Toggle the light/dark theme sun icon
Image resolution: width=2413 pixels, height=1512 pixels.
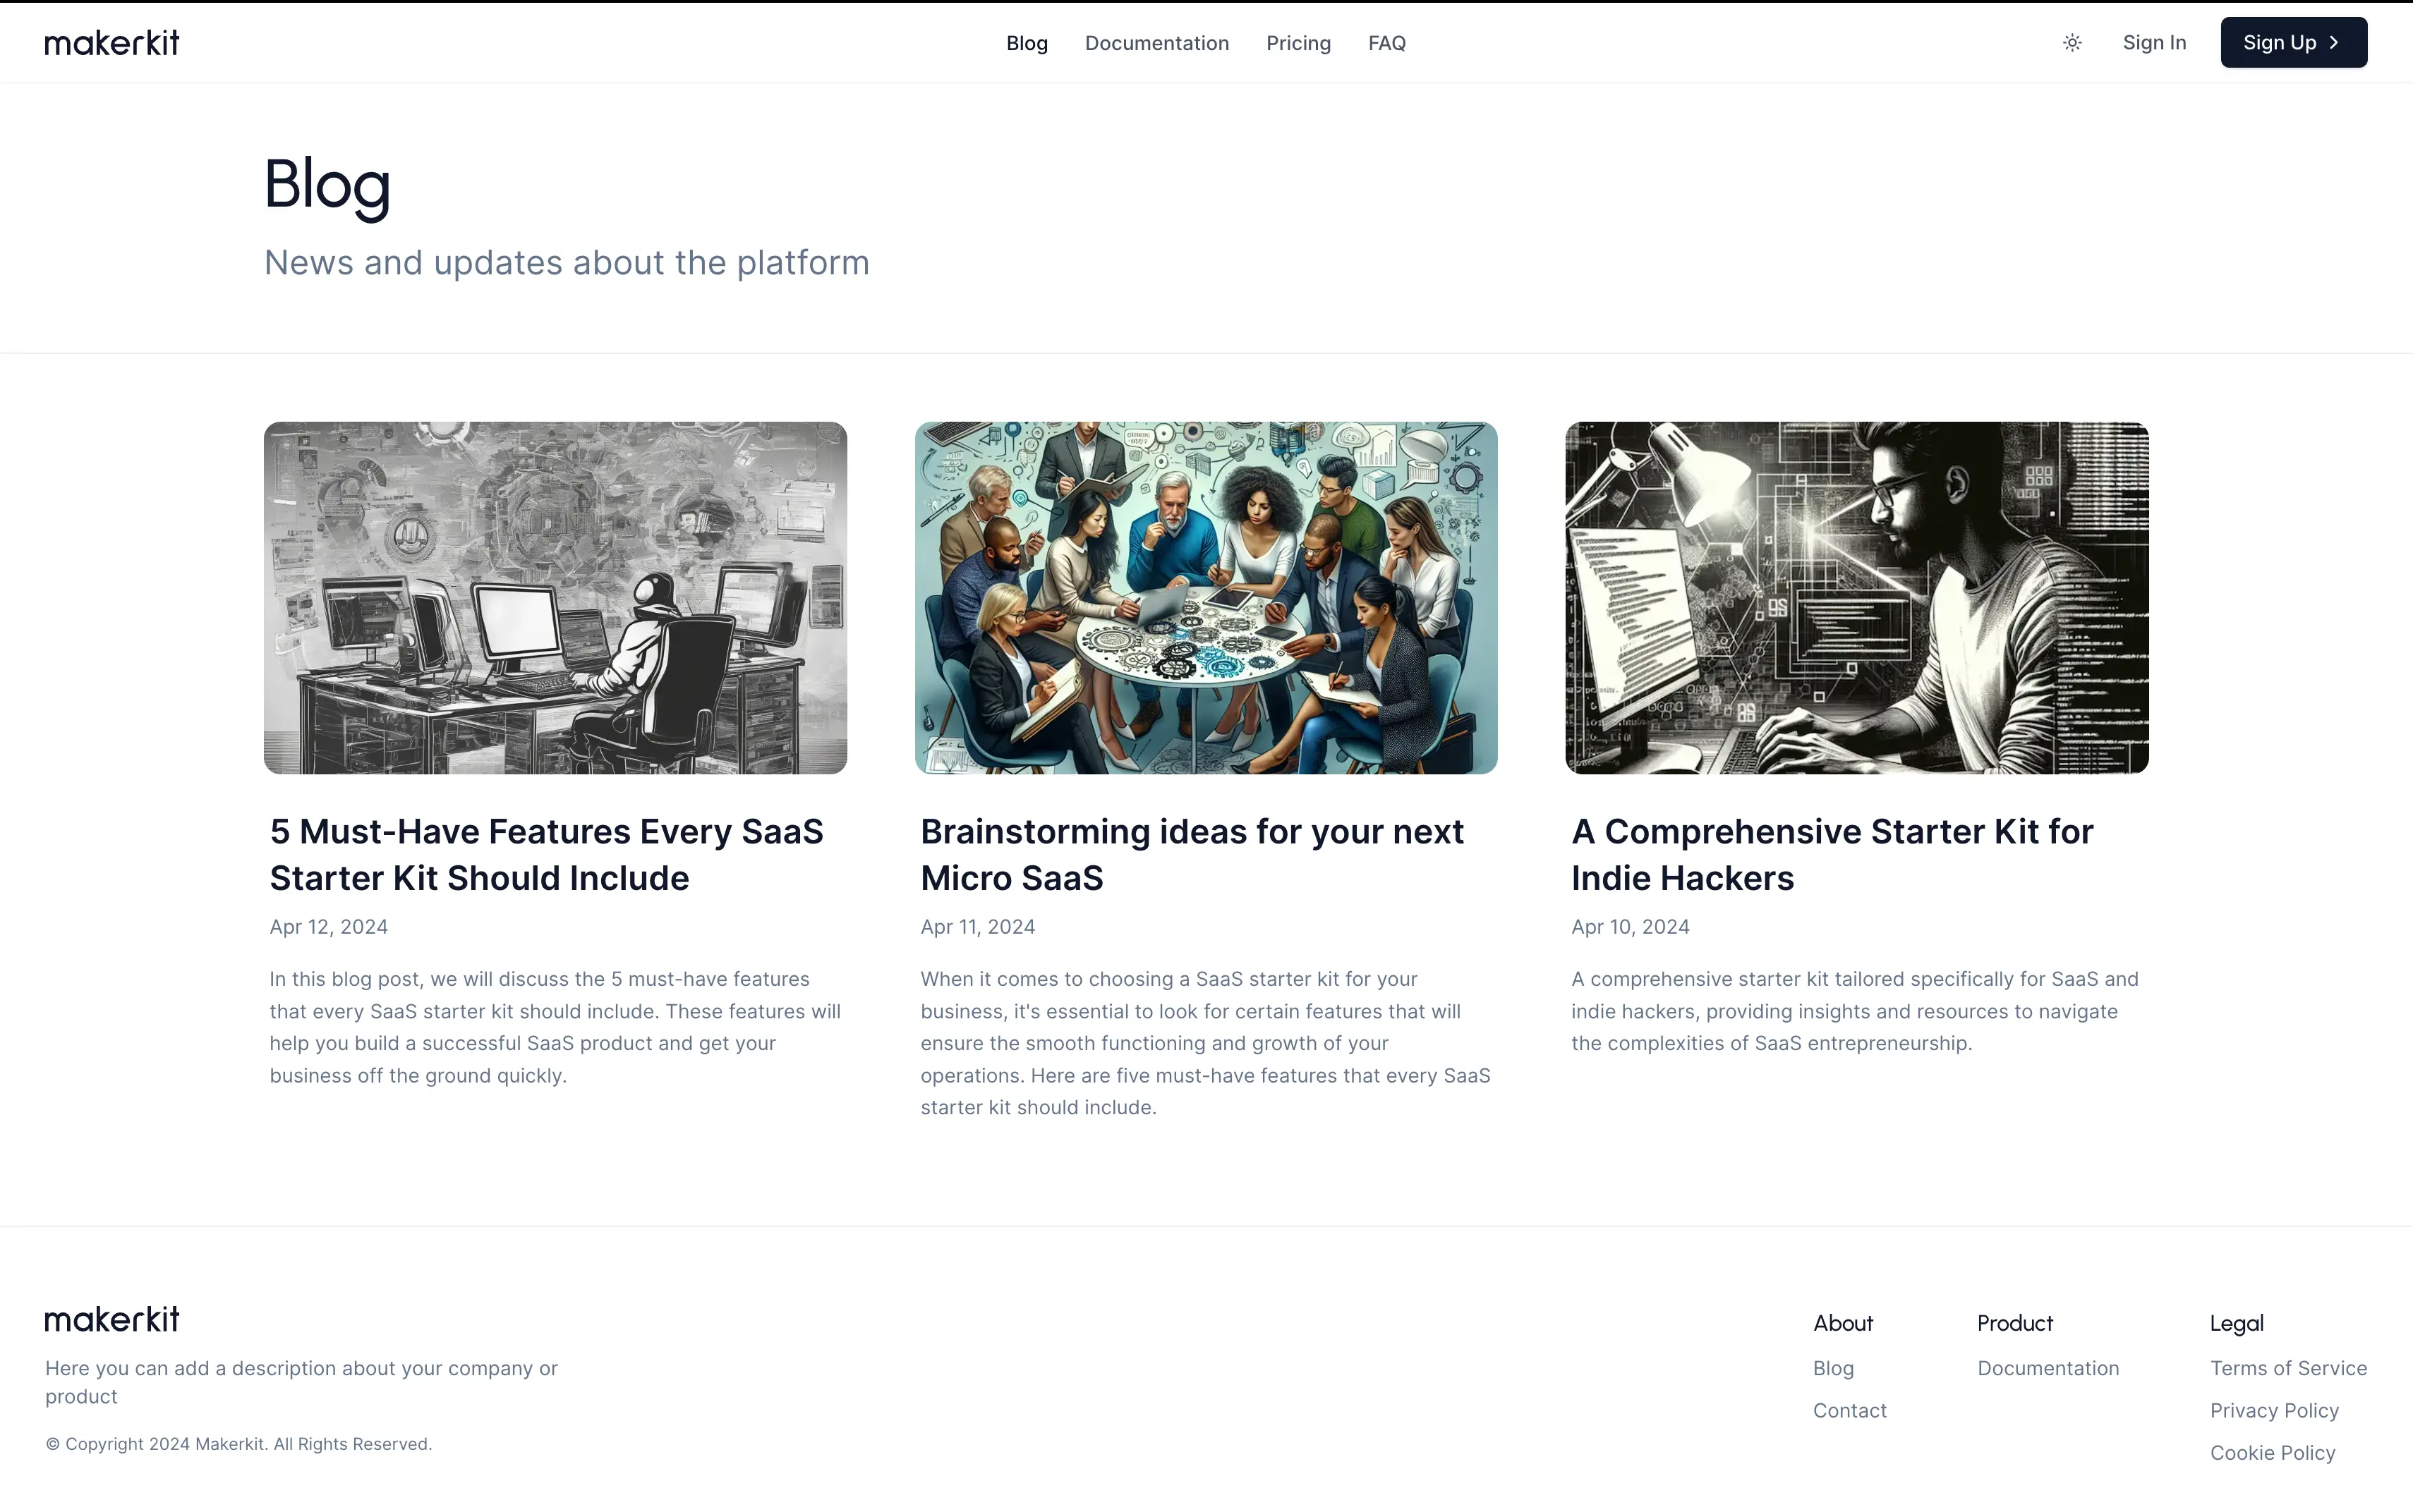[2072, 43]
